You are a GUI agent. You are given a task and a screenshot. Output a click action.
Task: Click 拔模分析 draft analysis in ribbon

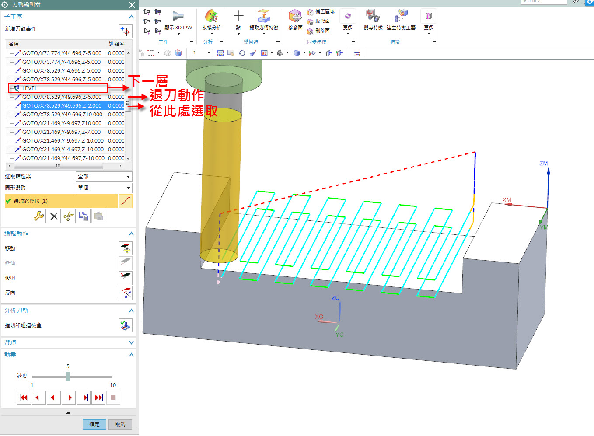212,21
